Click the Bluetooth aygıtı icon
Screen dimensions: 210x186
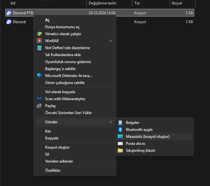[x=120, y=130]
